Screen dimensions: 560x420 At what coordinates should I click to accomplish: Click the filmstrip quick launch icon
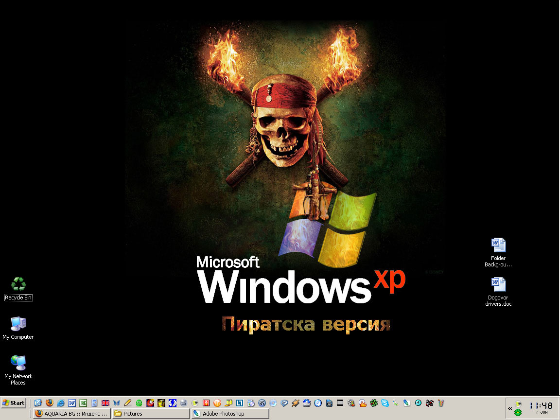[340, 403]
